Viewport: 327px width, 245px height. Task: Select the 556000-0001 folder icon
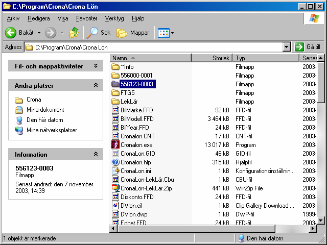pyautogui.click(x=115, y=76)
